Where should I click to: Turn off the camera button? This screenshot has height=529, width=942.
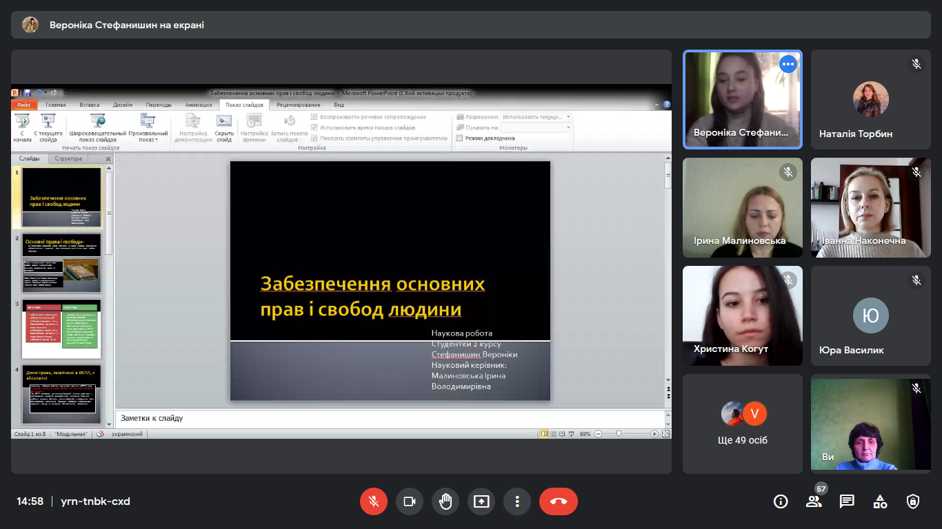tap(410, 501)
